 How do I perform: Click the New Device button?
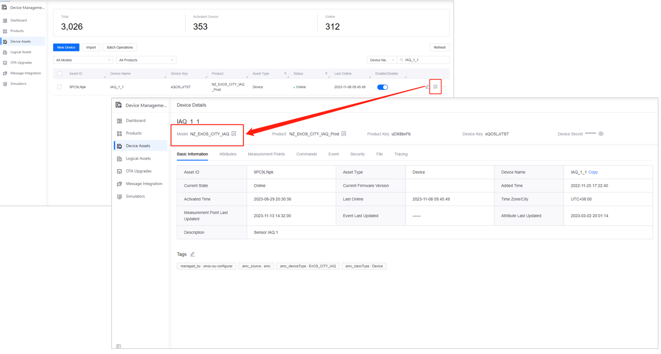pyautogui.click(x=66, y=48)
